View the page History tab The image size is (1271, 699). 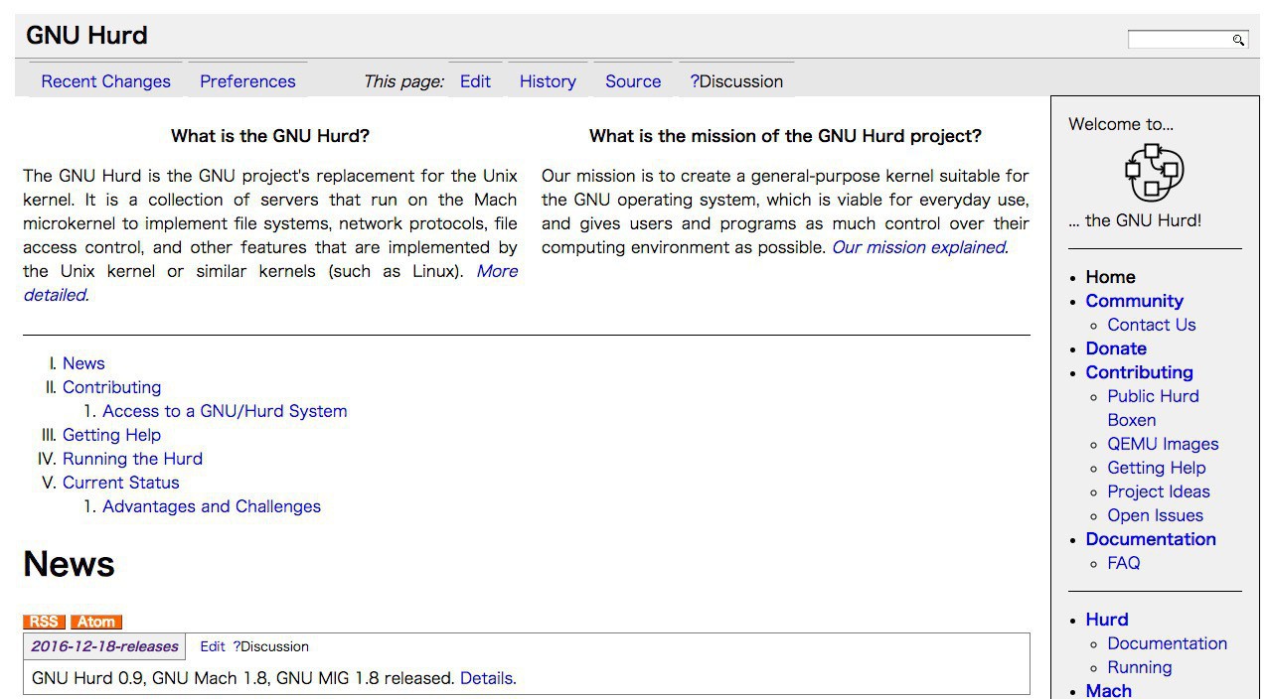coord(548,81)
